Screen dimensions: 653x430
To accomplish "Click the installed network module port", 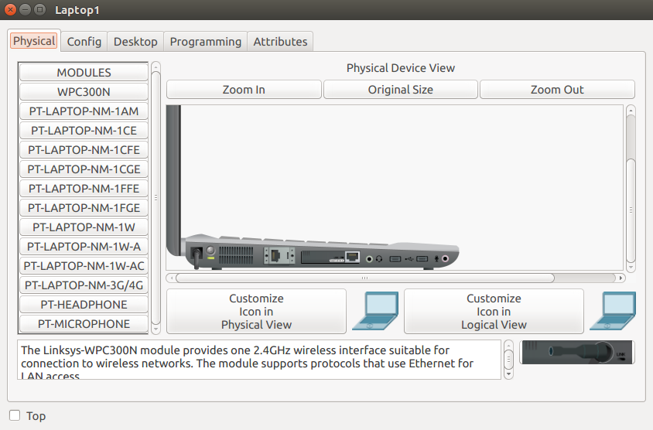I will [x=279, y=254].
